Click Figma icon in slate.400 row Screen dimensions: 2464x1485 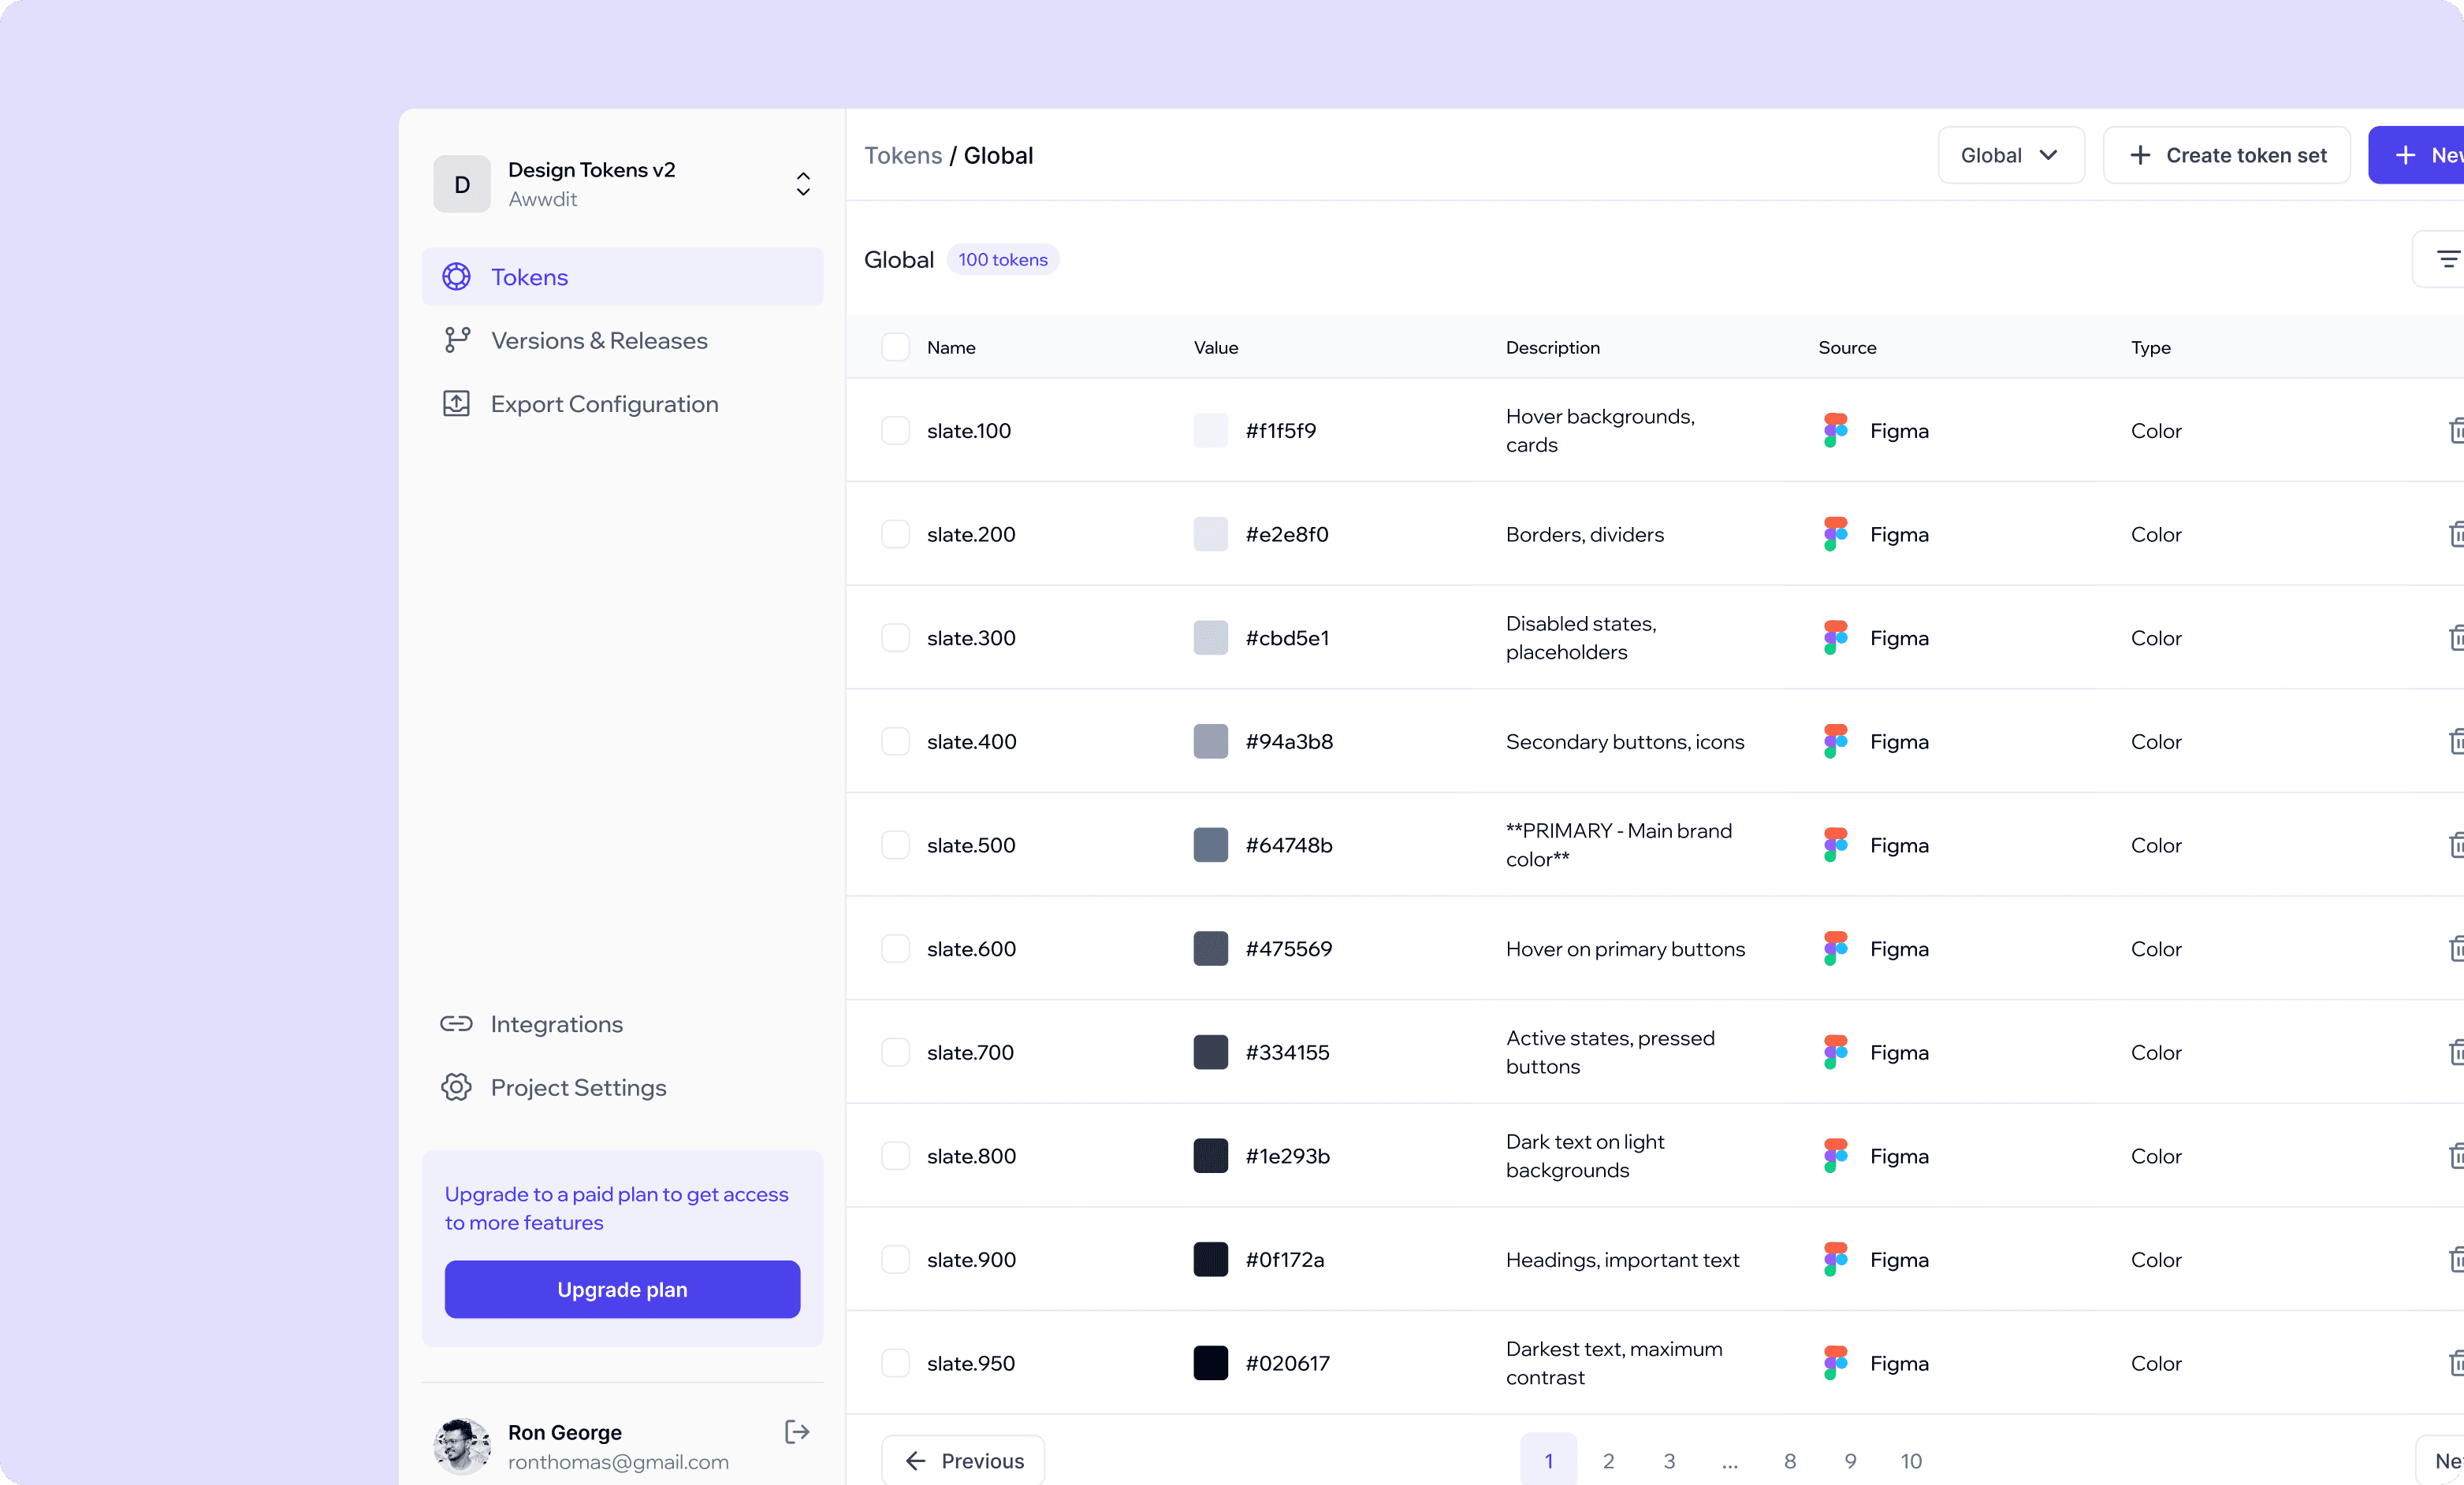[x=1835, y=741]
